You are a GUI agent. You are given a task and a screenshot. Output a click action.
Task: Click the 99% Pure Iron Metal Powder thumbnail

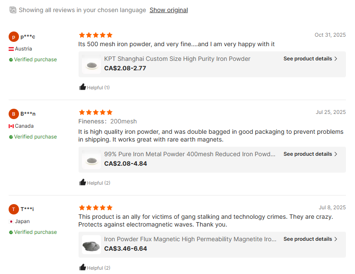91,160
